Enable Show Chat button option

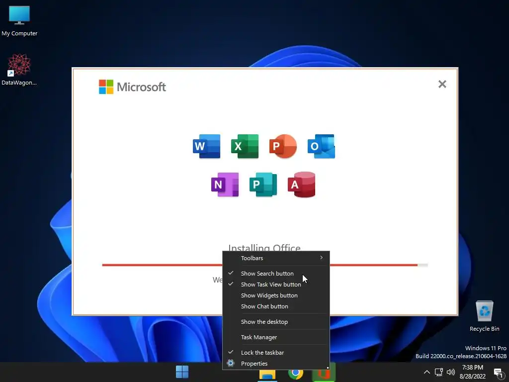(x=276, y=306)
